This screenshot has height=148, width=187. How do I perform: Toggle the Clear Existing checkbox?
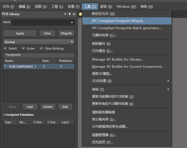pos(41,48)
